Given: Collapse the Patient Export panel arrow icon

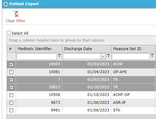Looking at the screenshot, I should click(x=6, y=4).
